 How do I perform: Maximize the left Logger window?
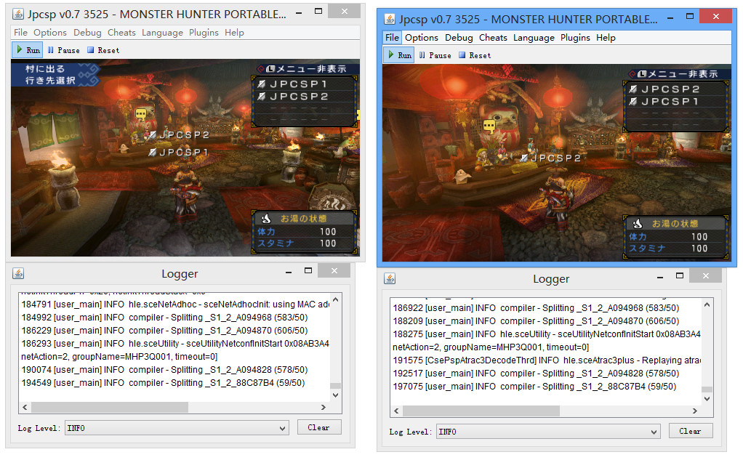308,270
